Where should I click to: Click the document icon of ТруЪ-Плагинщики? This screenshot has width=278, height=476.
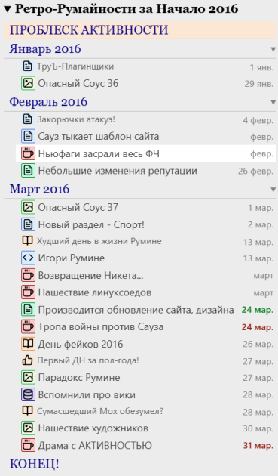click(28, 66)
